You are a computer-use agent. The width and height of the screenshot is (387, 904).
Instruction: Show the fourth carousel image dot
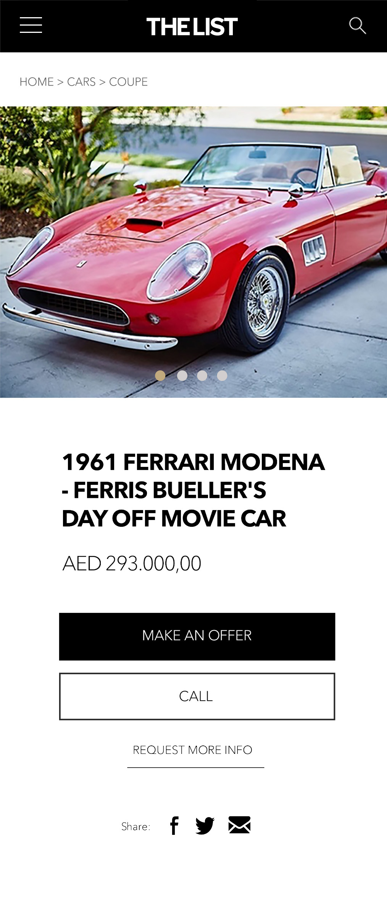click(222, 376)
